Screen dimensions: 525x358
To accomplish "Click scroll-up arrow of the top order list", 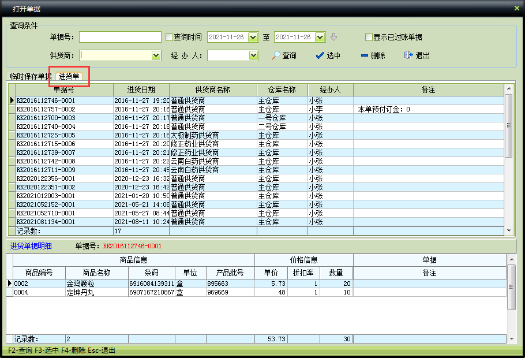I will (508, 89).
